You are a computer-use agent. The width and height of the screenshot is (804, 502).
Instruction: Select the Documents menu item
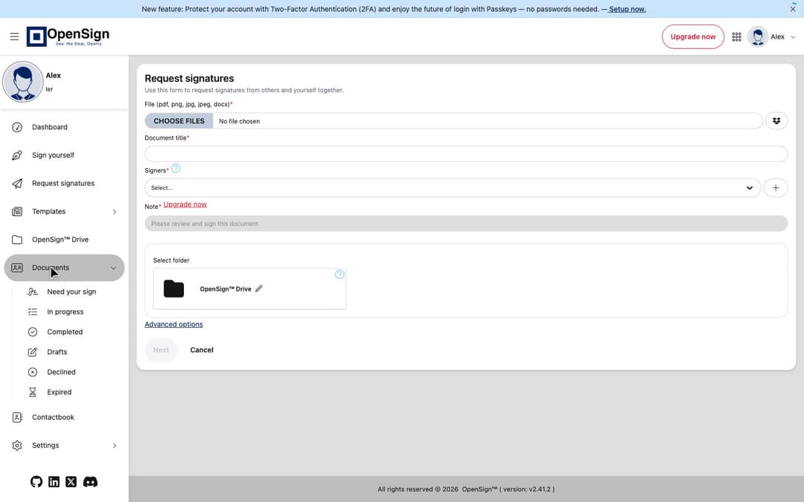(64, 268)
